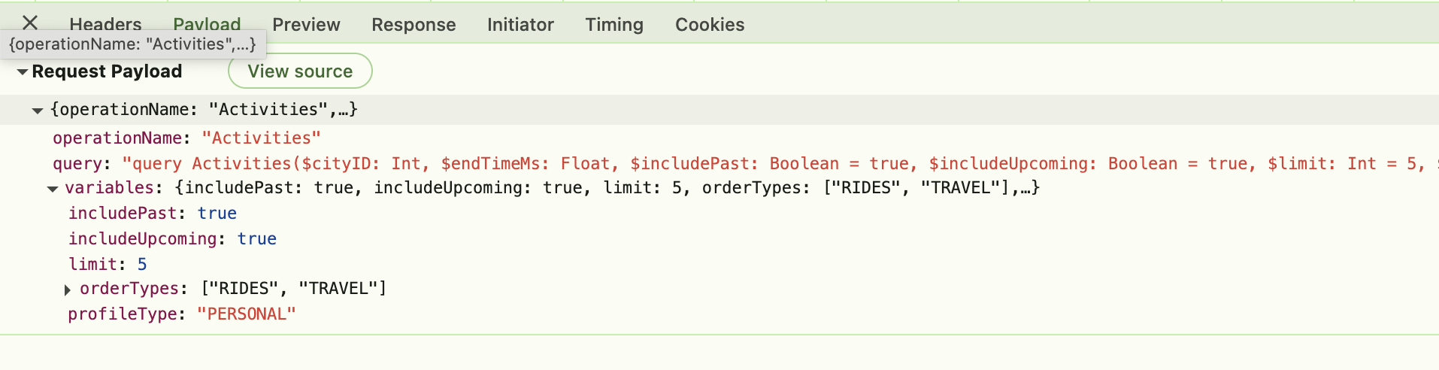
Task: Expand the orderTypes array
Action: coord(68,290)
